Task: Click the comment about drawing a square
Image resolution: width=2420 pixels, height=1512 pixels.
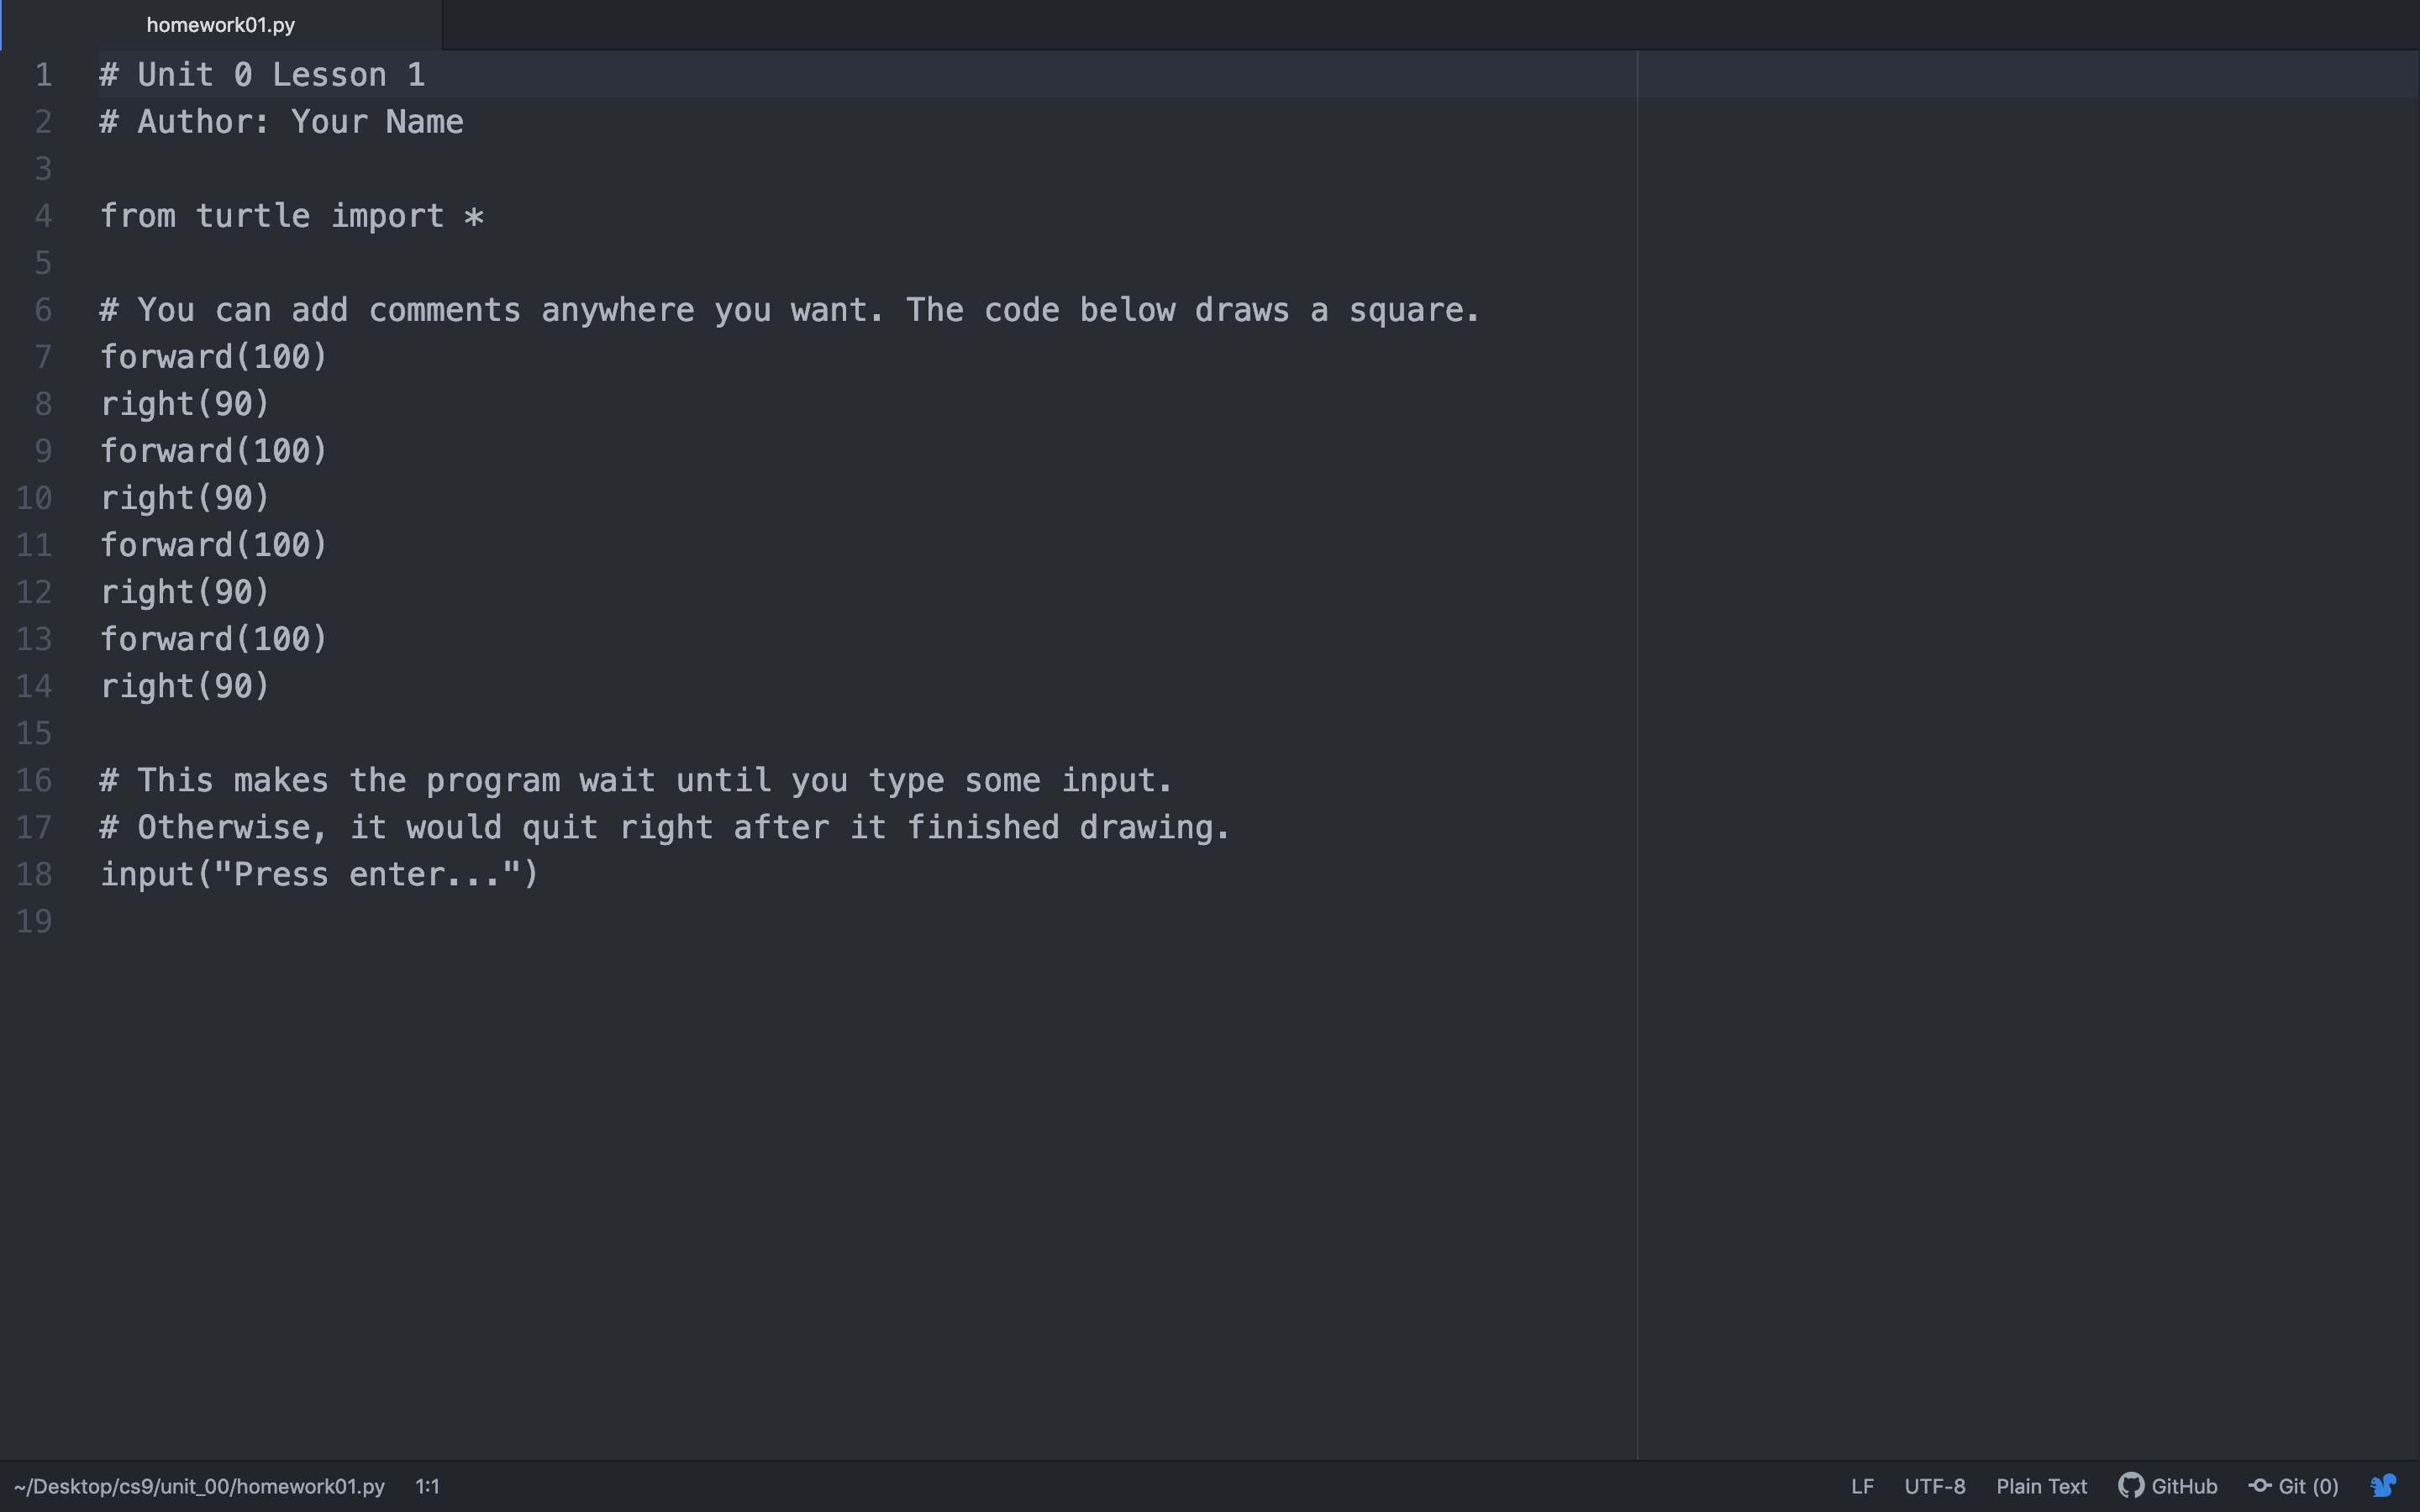Action: 789,310
